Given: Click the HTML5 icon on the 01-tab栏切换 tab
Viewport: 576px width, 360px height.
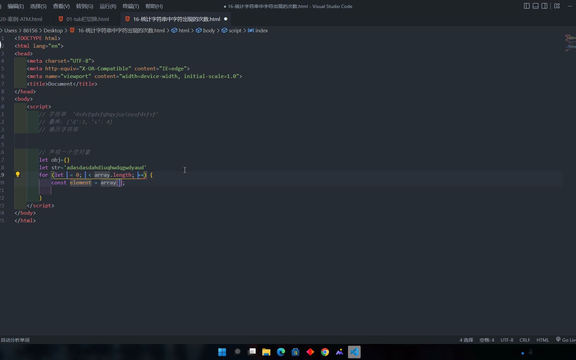Looking at the screenshot, I should 61,19.
